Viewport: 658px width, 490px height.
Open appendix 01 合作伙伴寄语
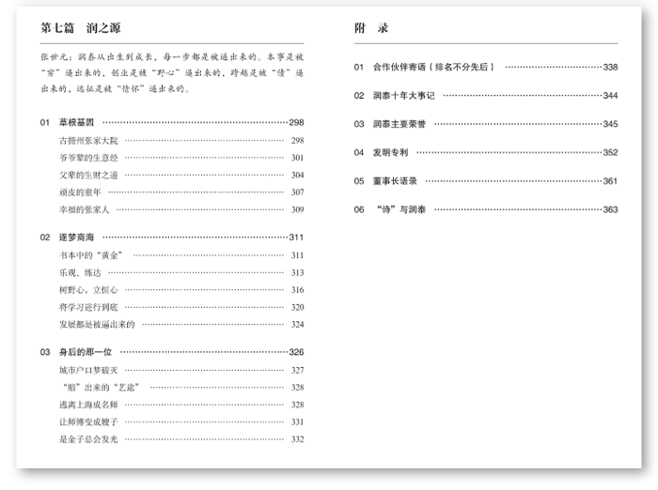click(431, 68)
